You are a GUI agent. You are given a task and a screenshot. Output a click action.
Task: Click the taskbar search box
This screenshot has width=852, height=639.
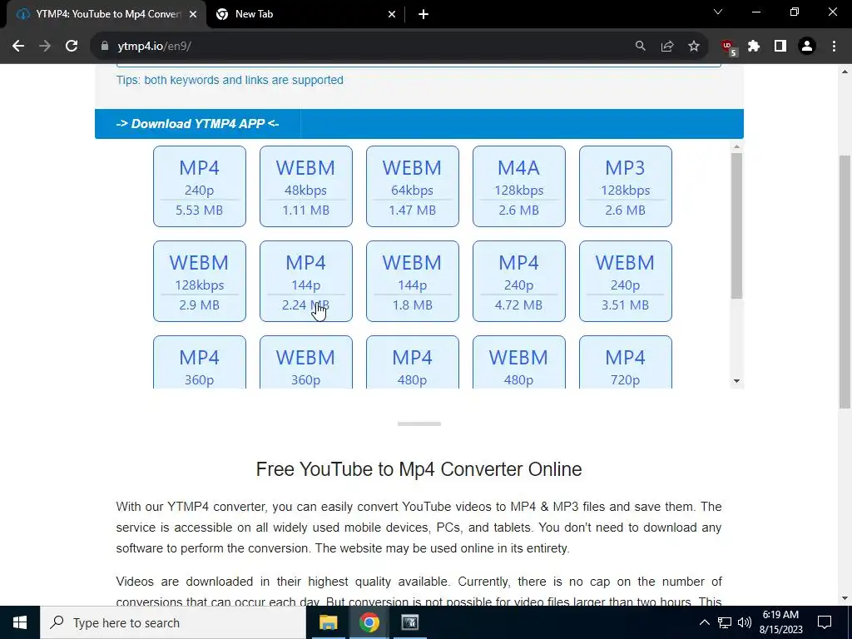point(173,622)
